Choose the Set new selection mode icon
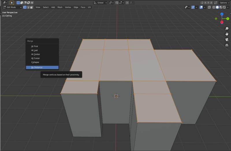The image size is (231, 151). tap(18, 3)
